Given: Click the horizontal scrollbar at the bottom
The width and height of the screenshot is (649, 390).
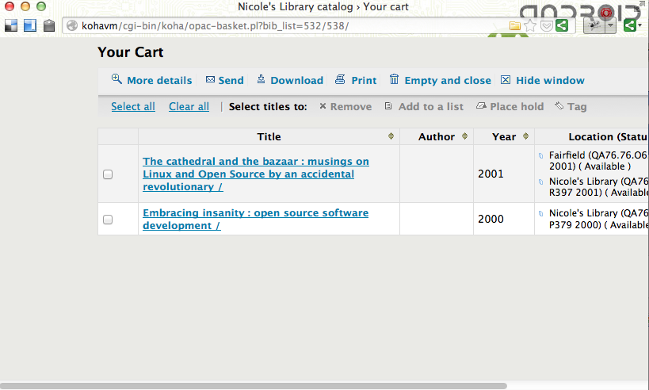Looking at the screenshot, I should coord(254,386).
